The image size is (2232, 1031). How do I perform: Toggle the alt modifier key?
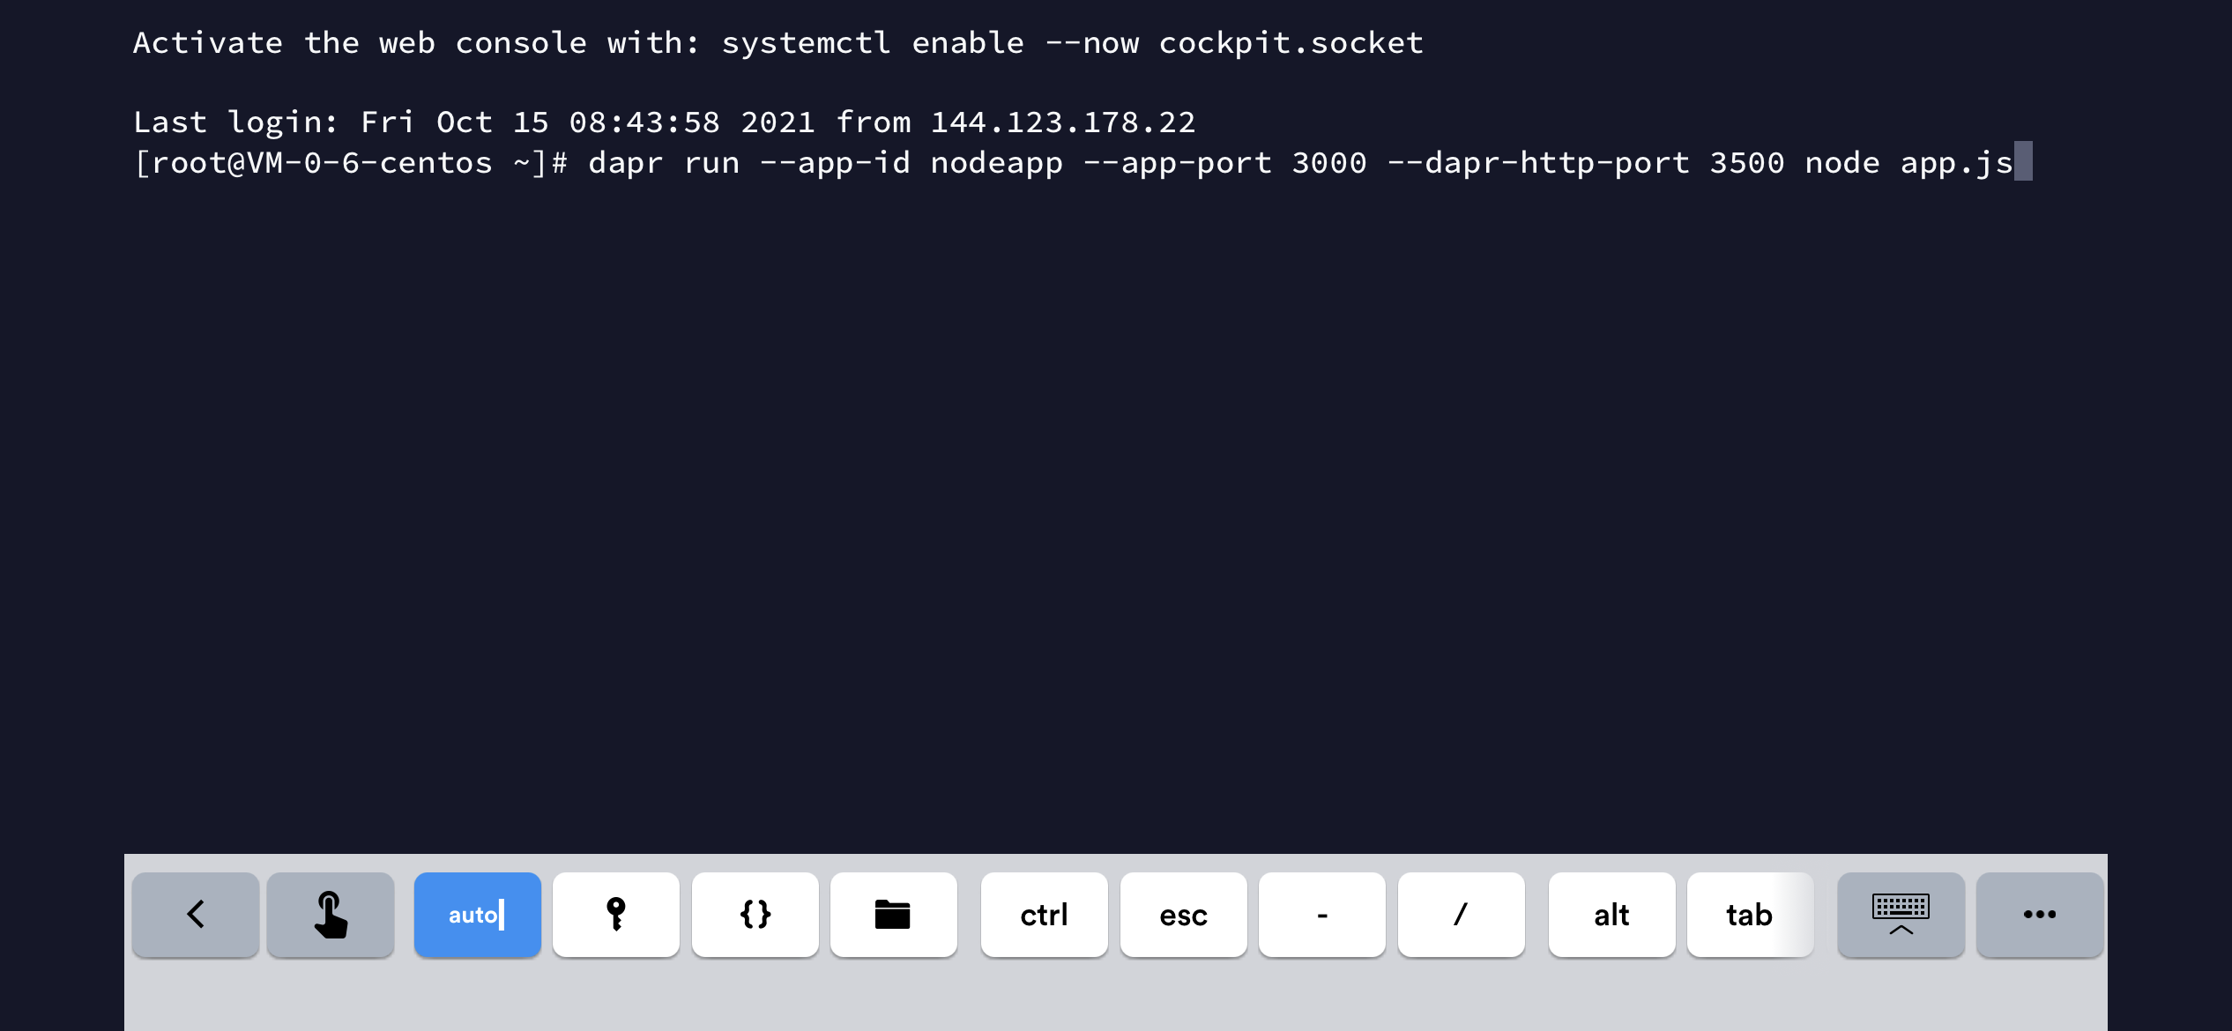(1611, 914)
